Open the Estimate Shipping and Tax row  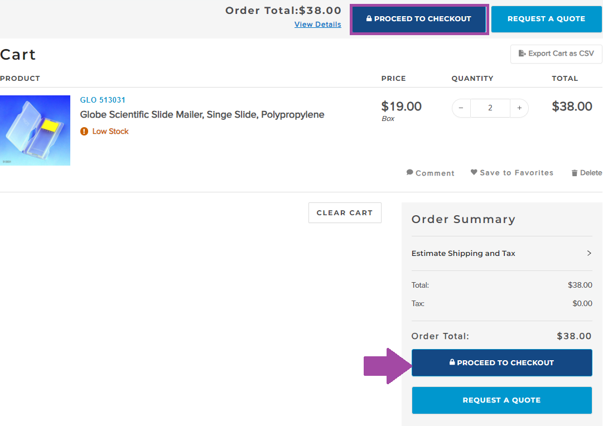(x=464, y=253)
